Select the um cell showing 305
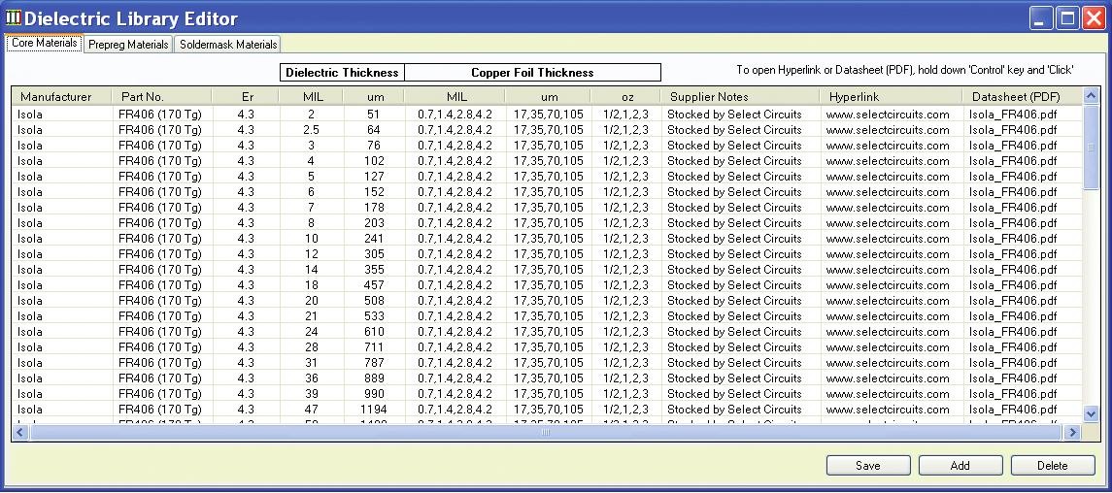The image size is (1112, 493). coord(374,254)
